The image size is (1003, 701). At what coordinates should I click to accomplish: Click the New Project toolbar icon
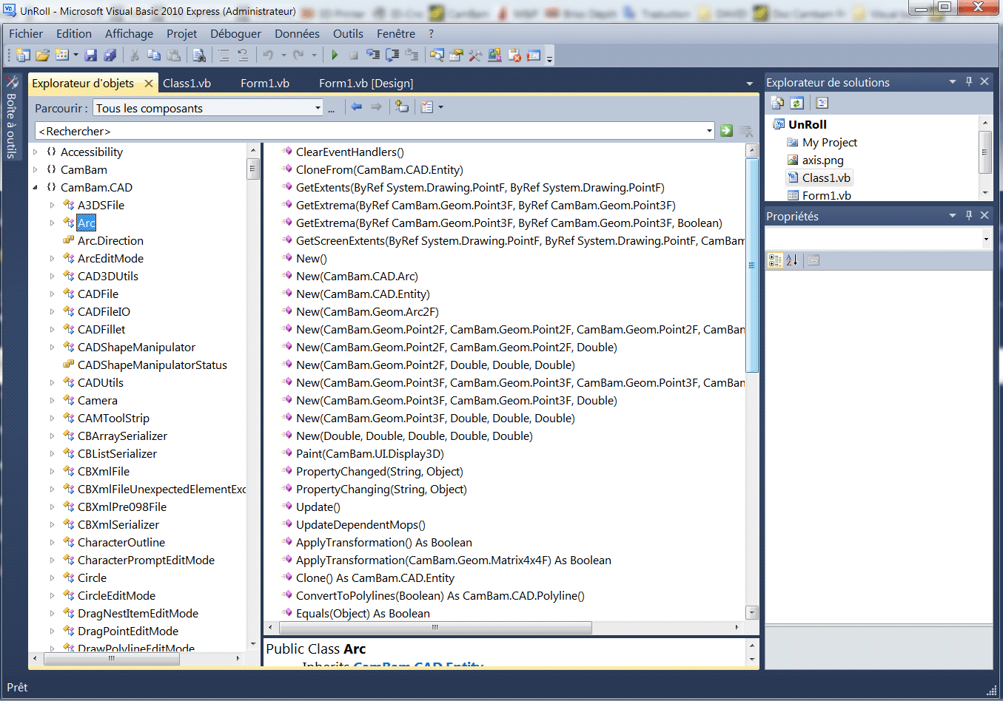pos(23,55)
